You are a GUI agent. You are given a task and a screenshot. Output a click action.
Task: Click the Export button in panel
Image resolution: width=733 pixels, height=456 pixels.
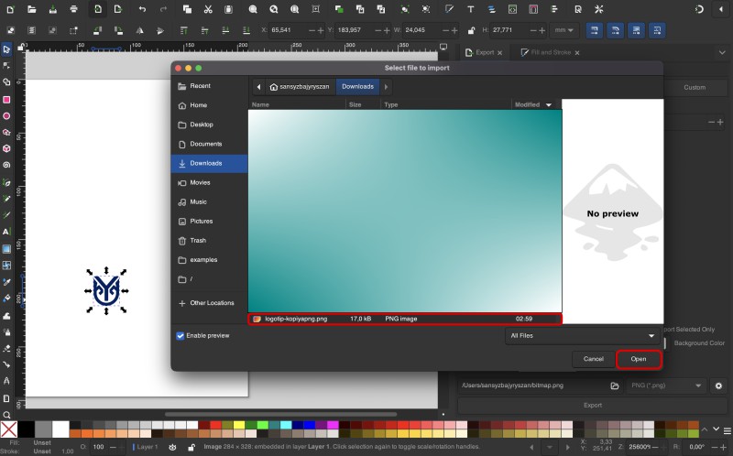(x=592, y=406)
